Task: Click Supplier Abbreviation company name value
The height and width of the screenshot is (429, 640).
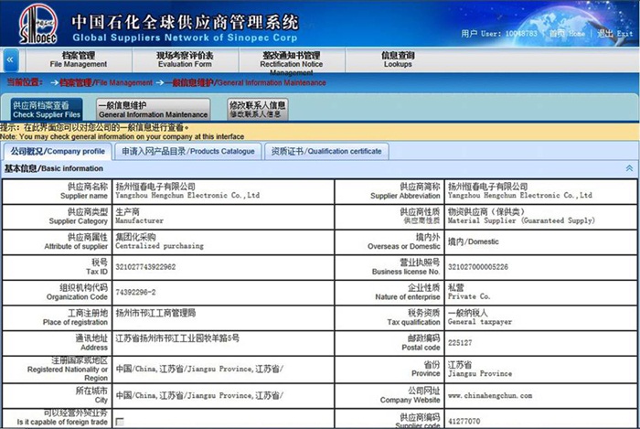Action: tap(519, 191)
